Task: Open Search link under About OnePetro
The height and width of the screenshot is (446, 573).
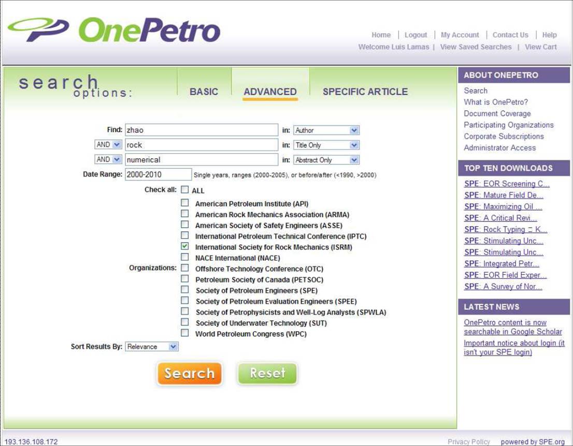Action: click(476, 91)
